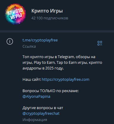Image resolution: width=114 pixels, height=124 pixels.
Task: Open the QR code icon for the channel link
Action: coord(100,43)
